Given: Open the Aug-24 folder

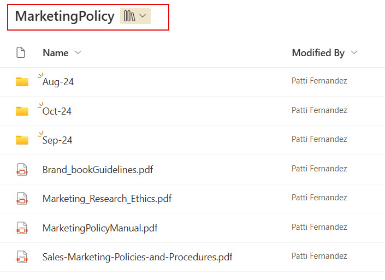Looking at the screenshot, I should point(58,82).
